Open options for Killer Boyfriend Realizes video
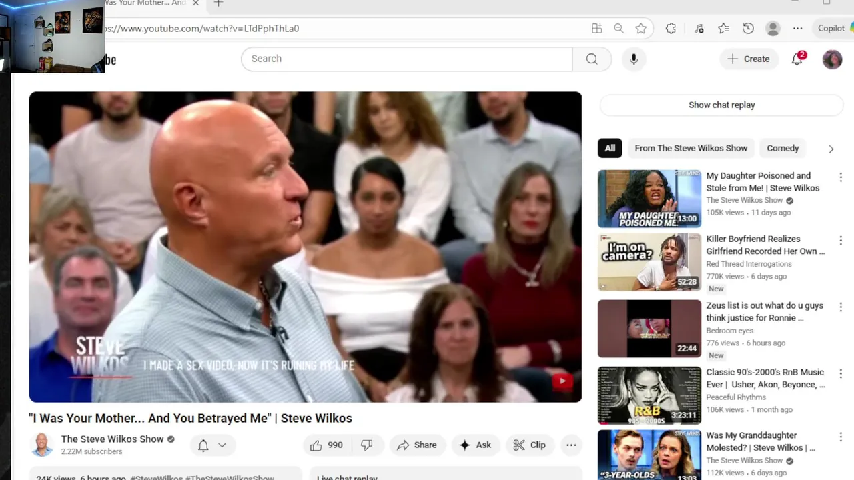 (840, 241)
